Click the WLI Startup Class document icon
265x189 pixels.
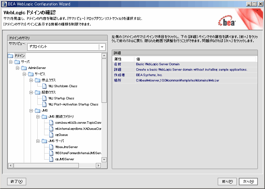pos(45,98)
